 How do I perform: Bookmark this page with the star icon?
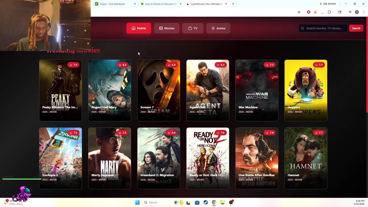(299, 12)
